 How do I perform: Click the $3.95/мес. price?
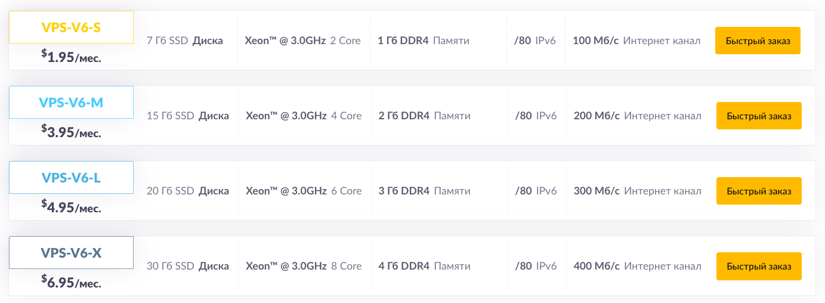tap(71, 132)
